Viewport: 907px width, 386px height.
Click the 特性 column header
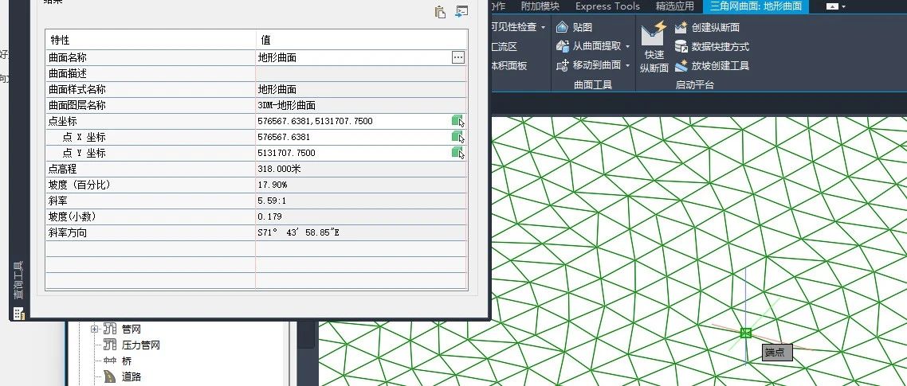(x=151, y=39)
